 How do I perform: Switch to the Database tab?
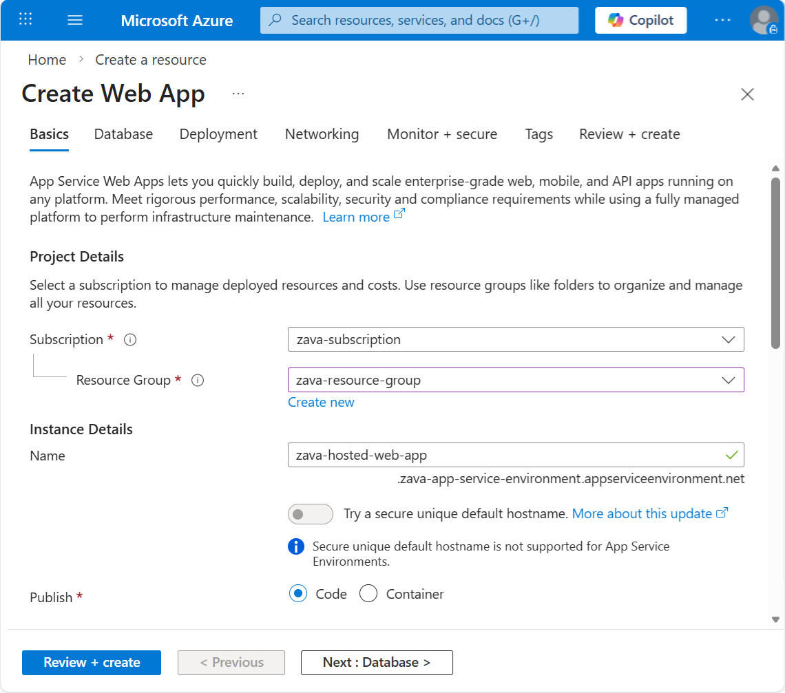pos(123,134)
